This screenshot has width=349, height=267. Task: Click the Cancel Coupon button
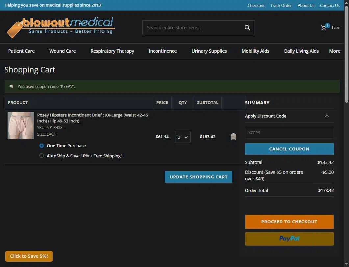click(289, 149)
